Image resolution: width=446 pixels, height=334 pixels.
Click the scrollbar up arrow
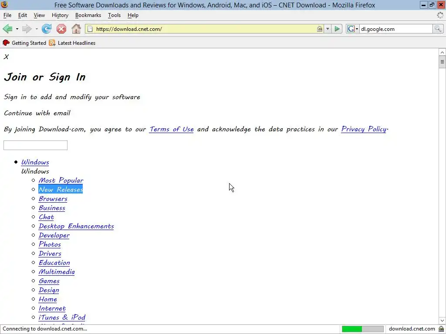[442, 52]
